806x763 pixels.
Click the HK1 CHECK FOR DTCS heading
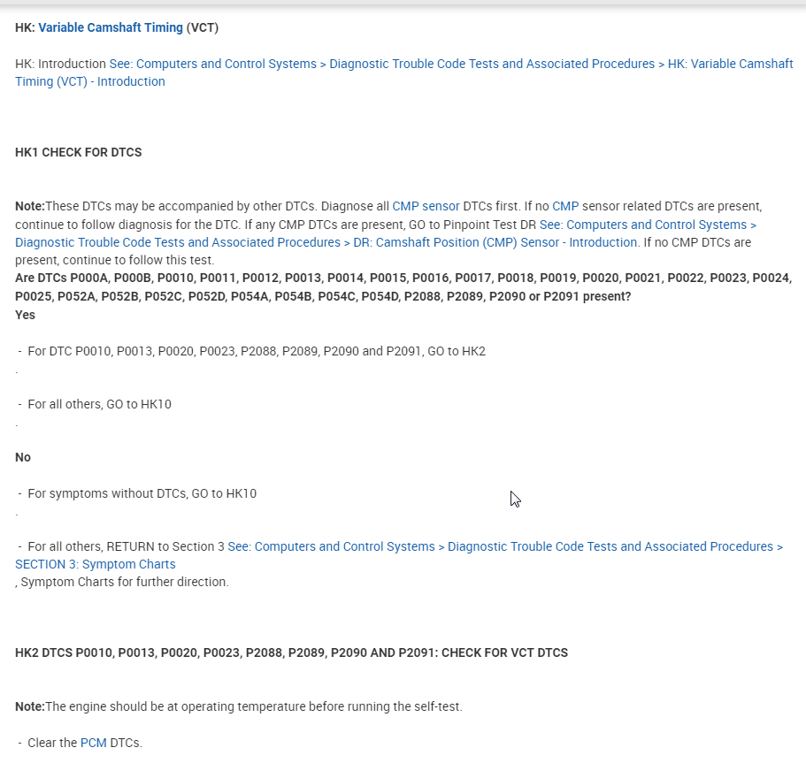79,152
